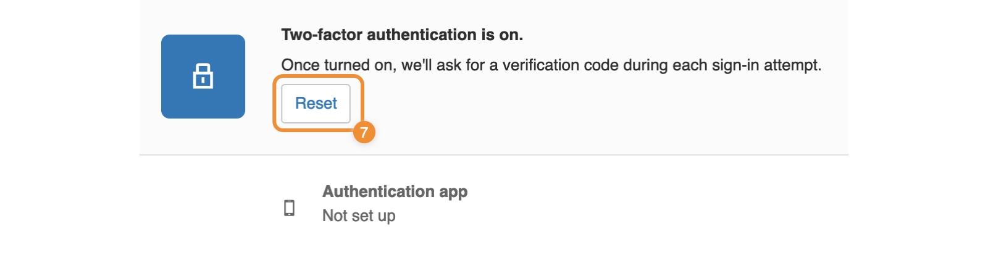The width and height of the screenshot is (988, 263).
Task: Click the phone icon beside Authentication app
Action: point(289,207)
